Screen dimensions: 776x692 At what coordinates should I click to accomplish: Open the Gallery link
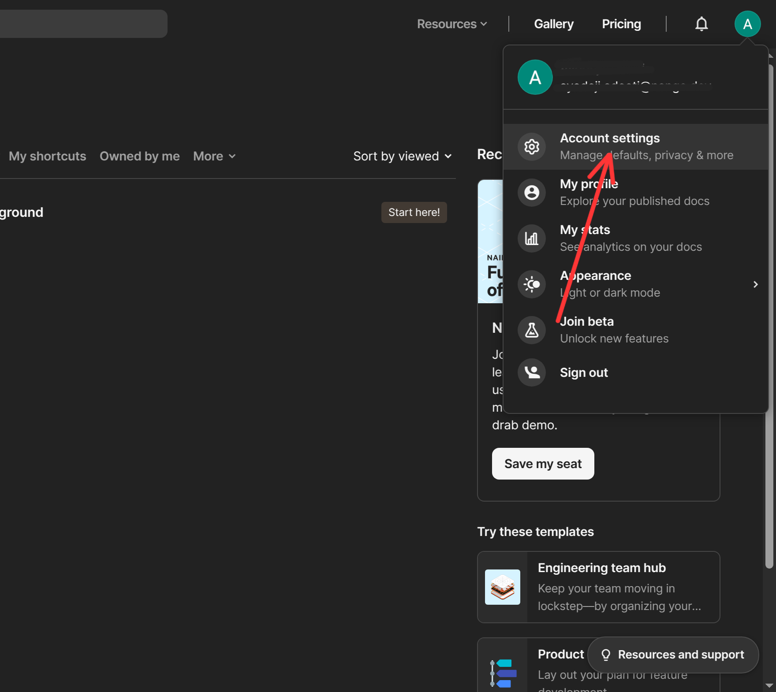pyautogui.click(x=554, y=24)
